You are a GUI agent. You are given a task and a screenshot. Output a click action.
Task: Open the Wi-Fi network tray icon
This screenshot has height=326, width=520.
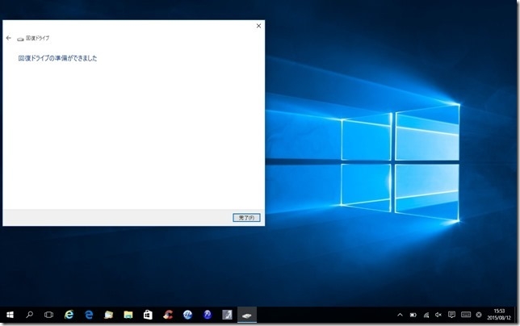tap(426, 315)
